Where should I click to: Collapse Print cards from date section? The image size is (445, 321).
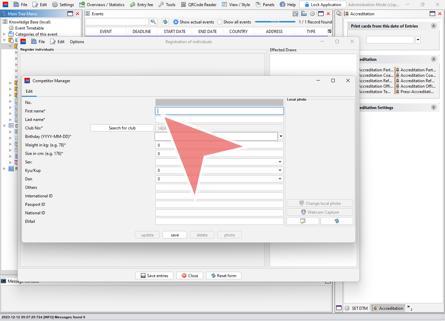tap(433, 26)
